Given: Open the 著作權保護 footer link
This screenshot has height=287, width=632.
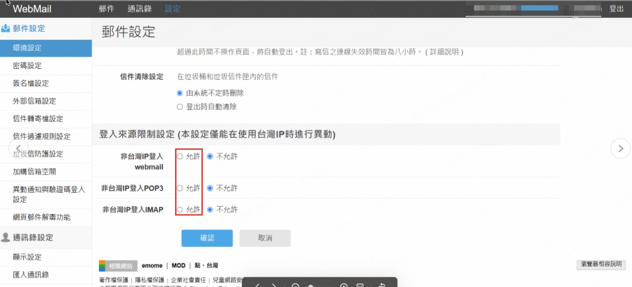Looking at the screenshot, I should [114, 280].
